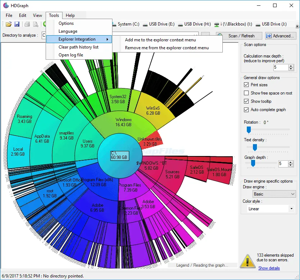Decrease Graph depth with down arrow

click(291, 165)
